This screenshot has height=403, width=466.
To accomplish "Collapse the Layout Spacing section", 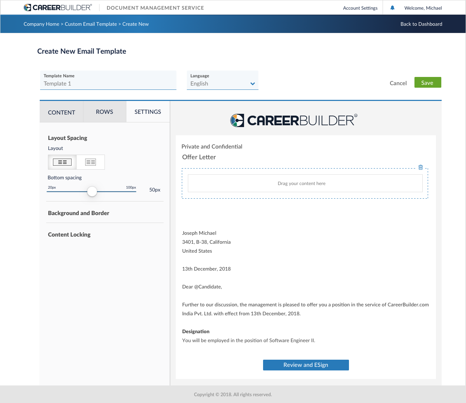I will pyautogui.click(x=67, y=138).
